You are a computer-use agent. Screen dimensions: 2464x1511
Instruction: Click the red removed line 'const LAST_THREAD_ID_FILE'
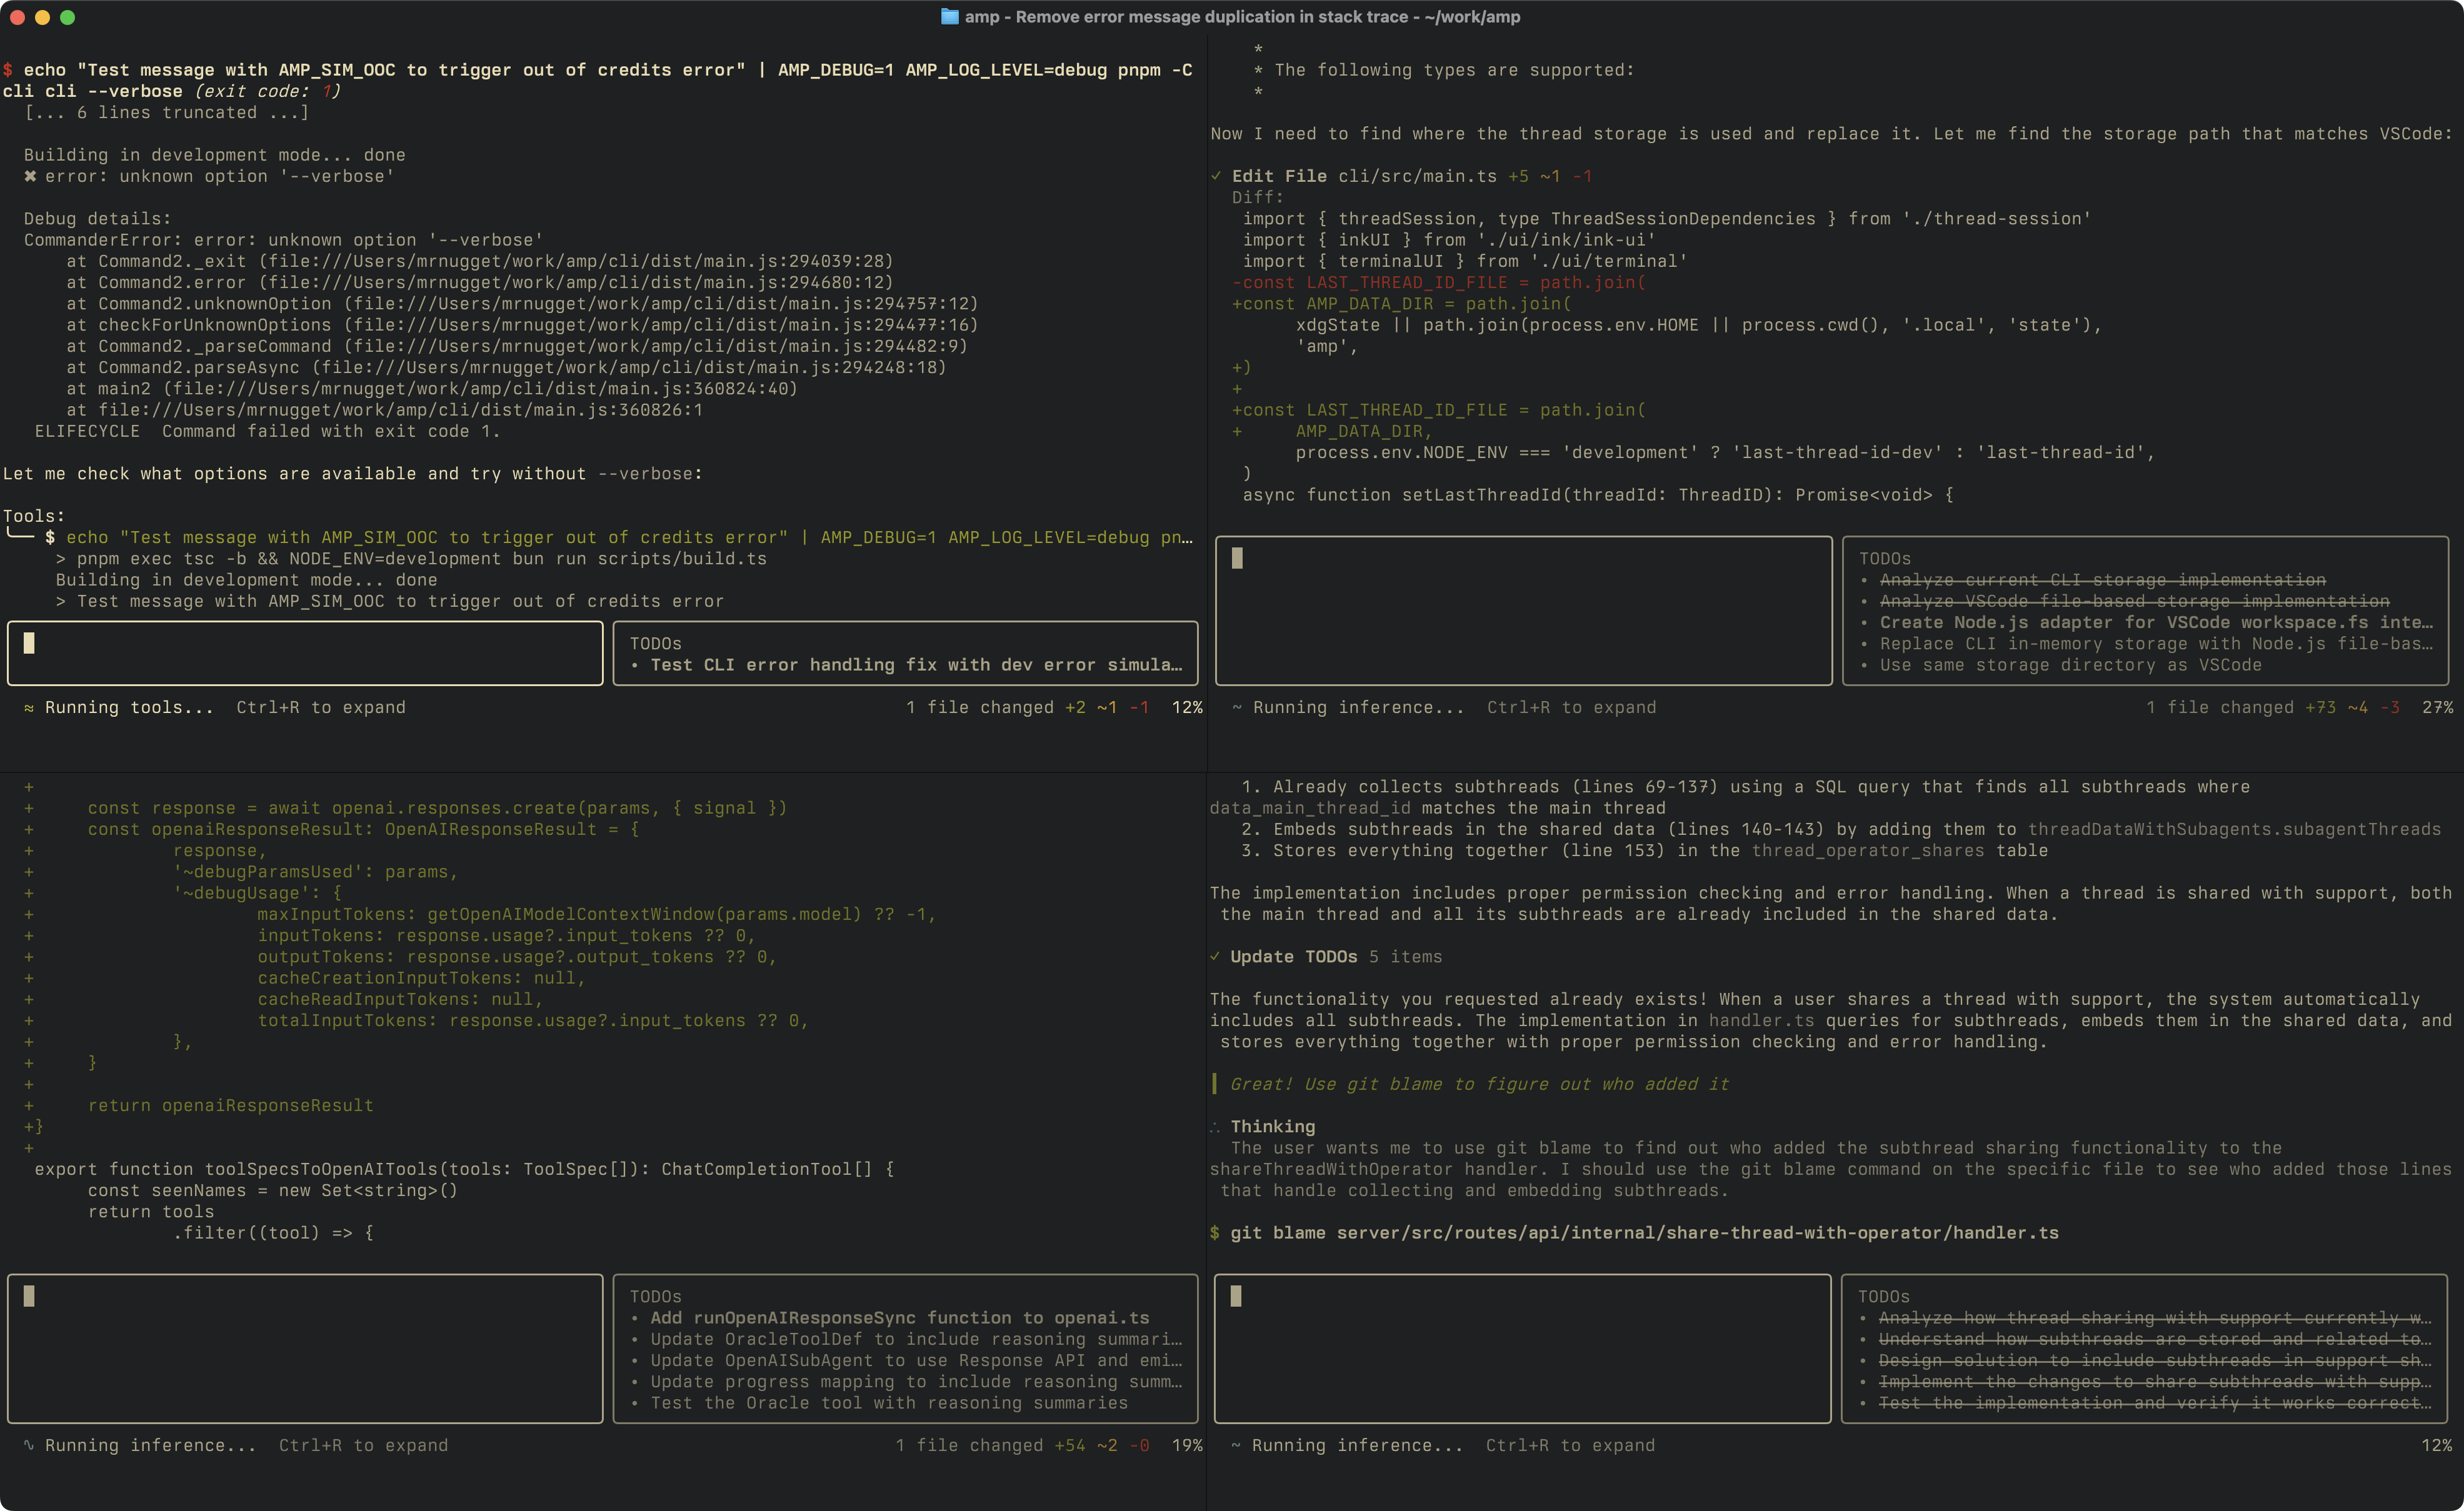click(x=1439, y=282)
